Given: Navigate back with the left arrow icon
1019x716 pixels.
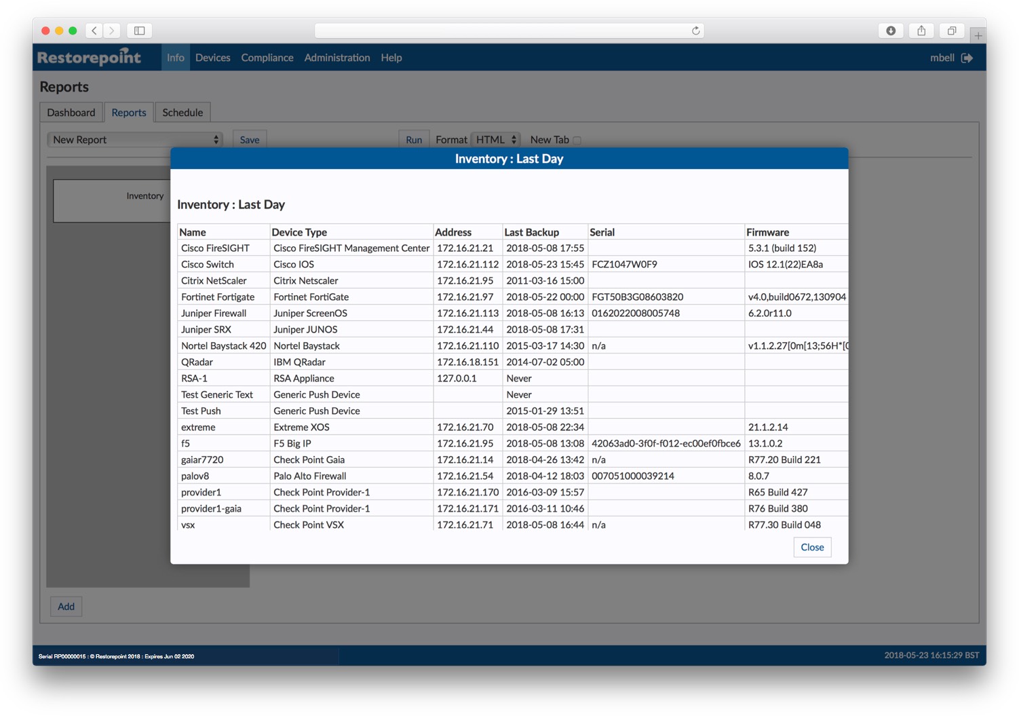Looking at the screenshot, I should click(94, 31).
